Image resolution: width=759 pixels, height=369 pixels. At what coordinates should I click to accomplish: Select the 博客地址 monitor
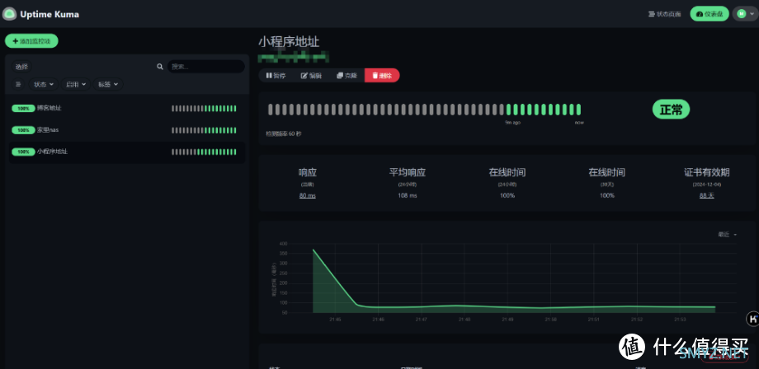(127, 109)
